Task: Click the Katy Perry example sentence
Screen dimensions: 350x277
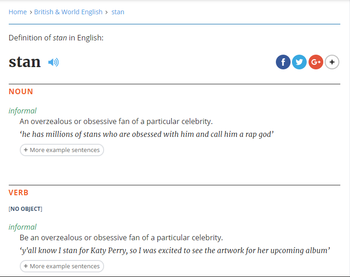Action: pos(175,251)
